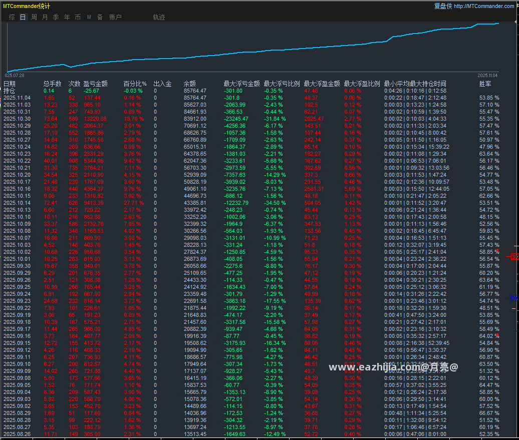Click balance value 85764.47 in 持仓 row

pyautogui.click(x=195, y=91)
